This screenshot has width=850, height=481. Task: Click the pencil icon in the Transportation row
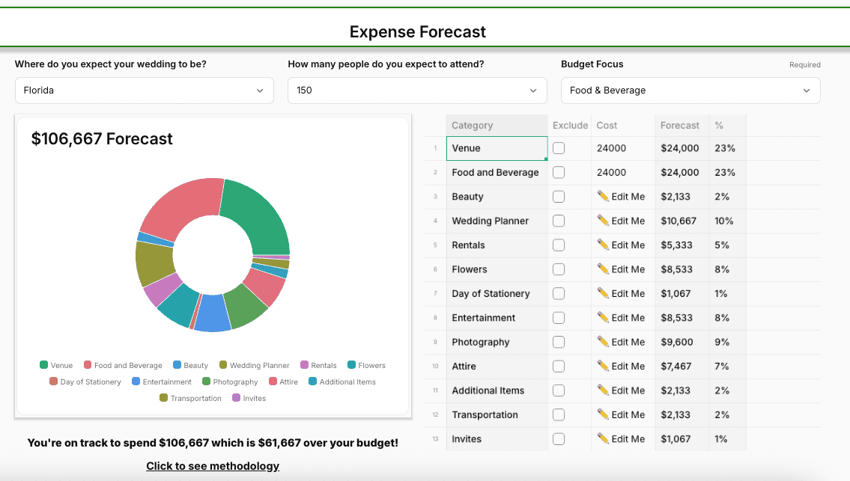coord(603,414)
